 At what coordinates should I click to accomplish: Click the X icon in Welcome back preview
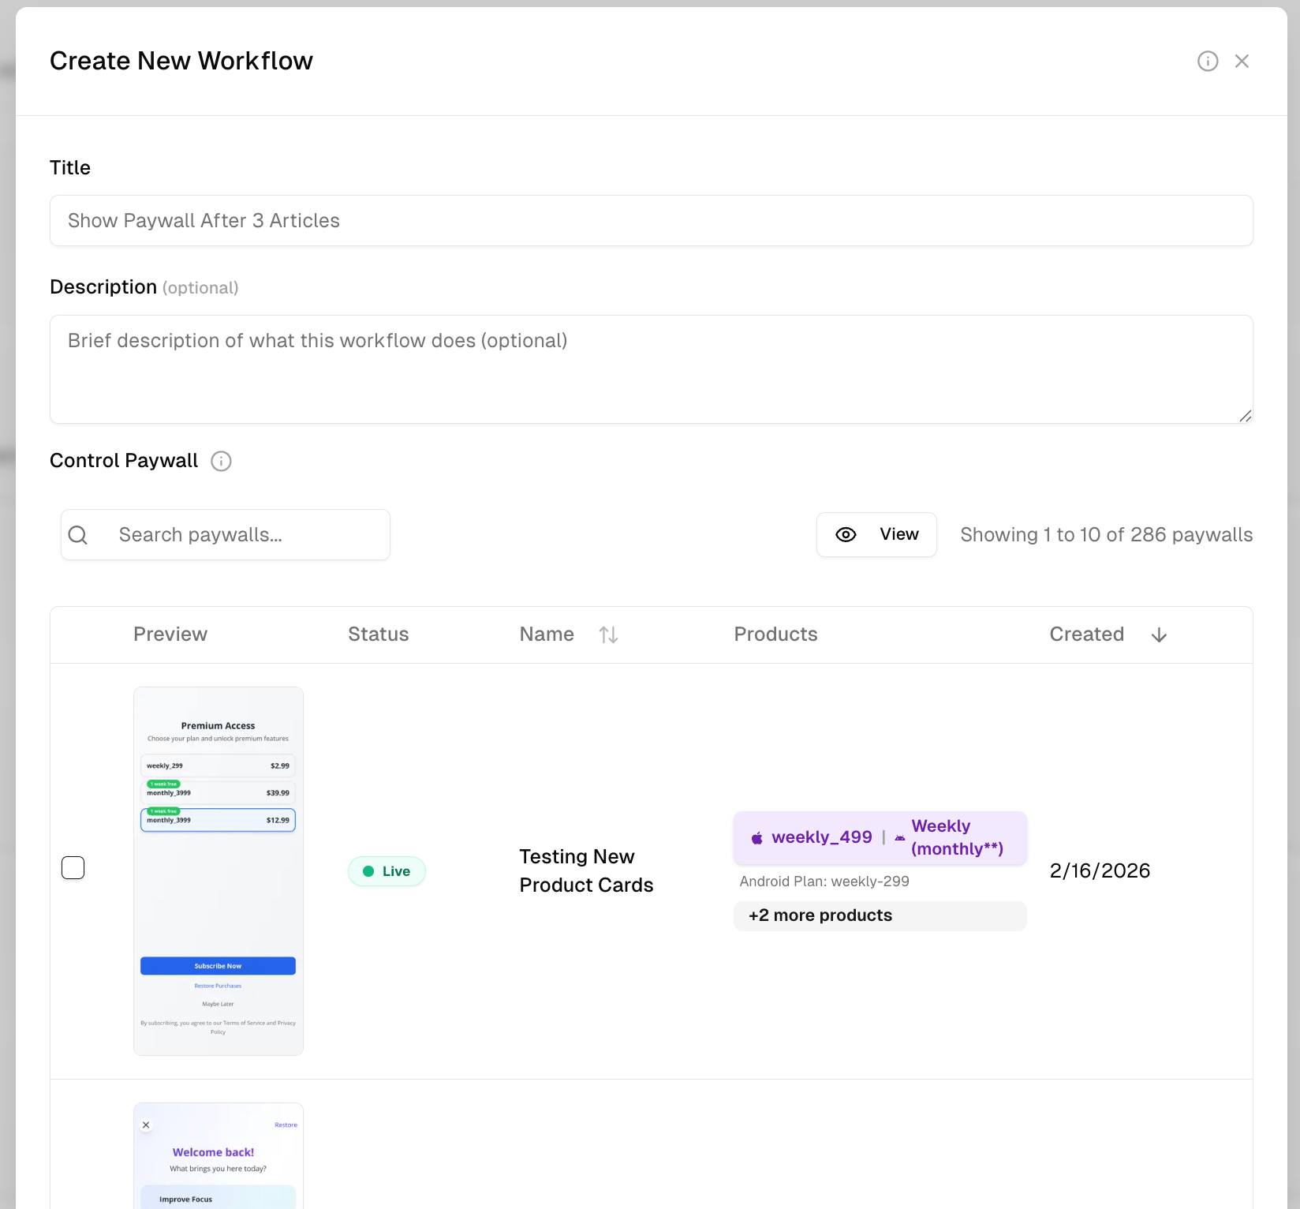coord(146,1125)
